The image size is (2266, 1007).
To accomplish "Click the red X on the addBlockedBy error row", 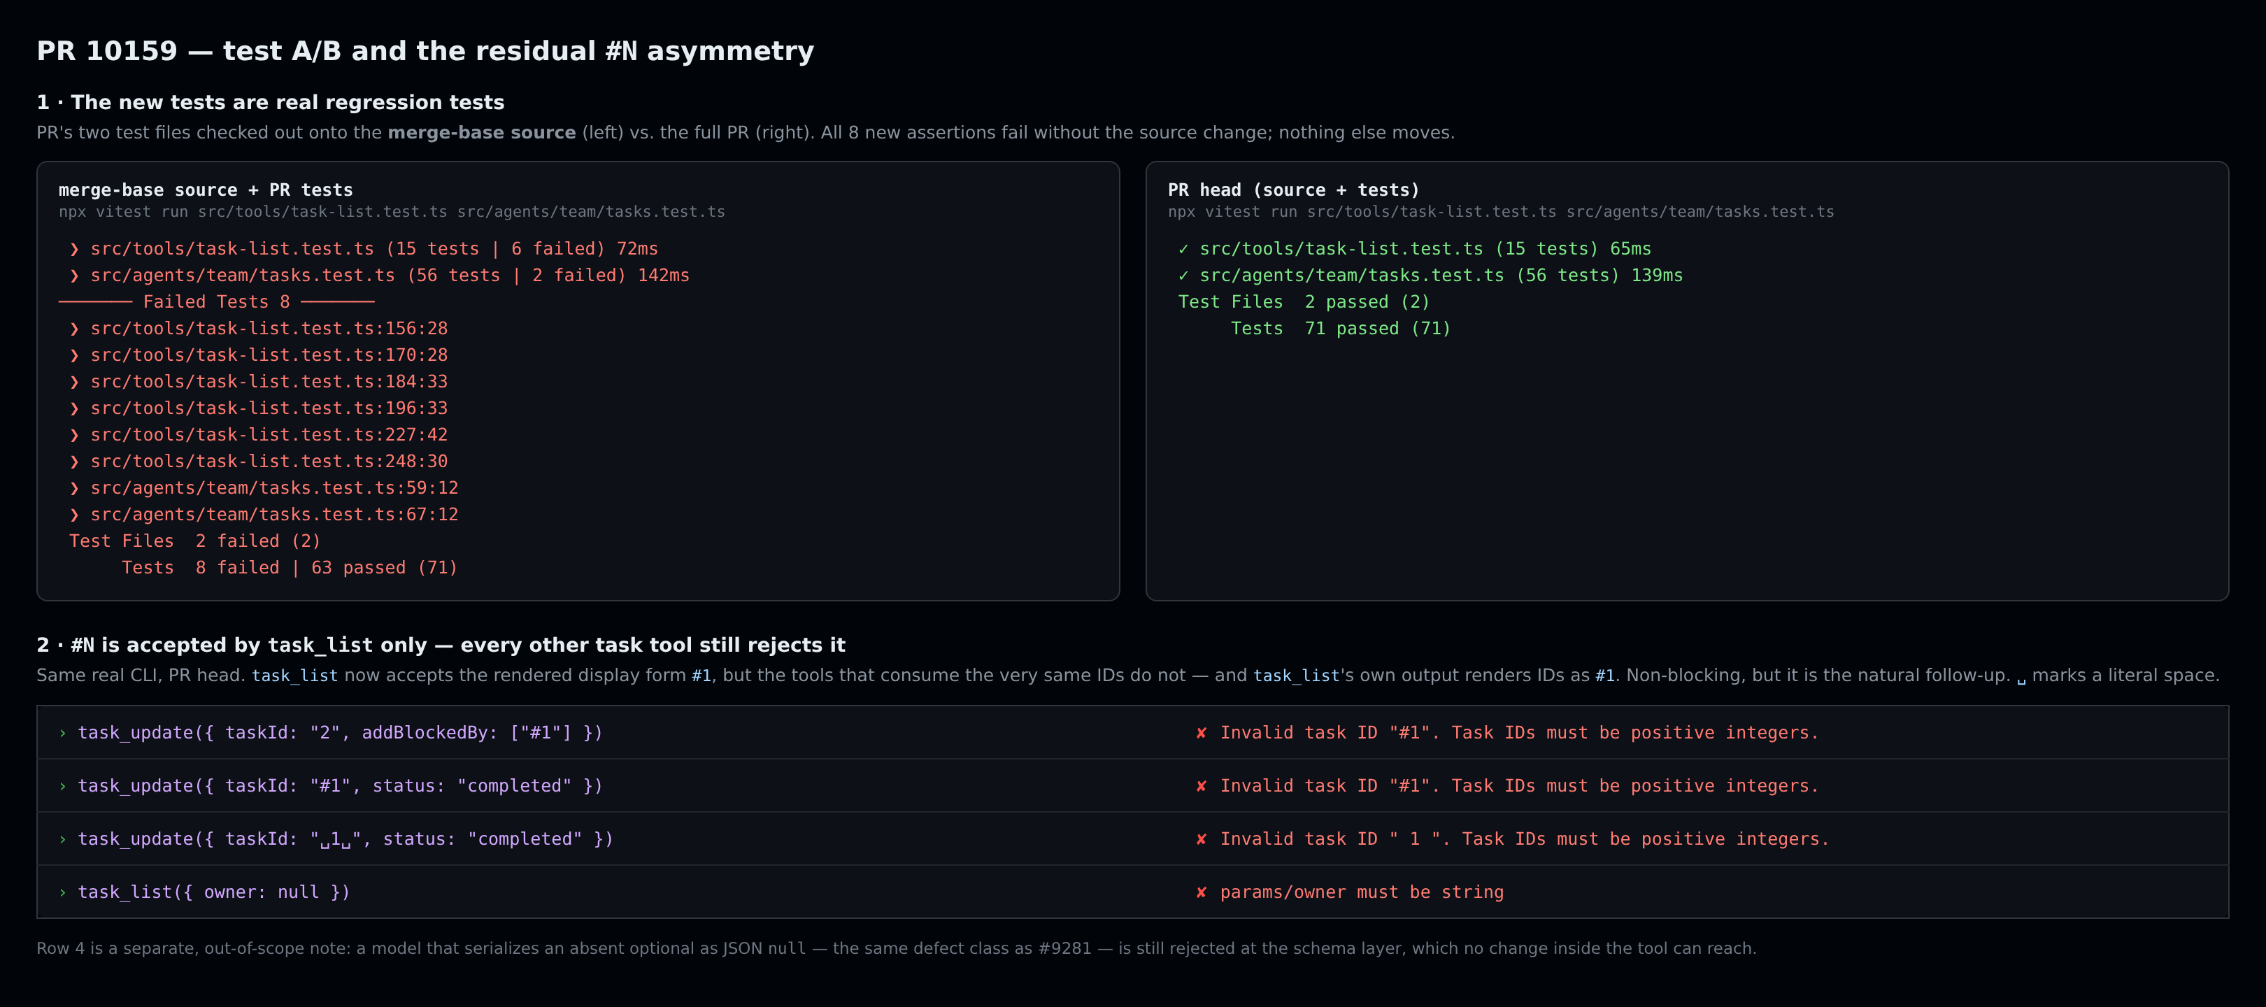I will tap(1201, 734).
